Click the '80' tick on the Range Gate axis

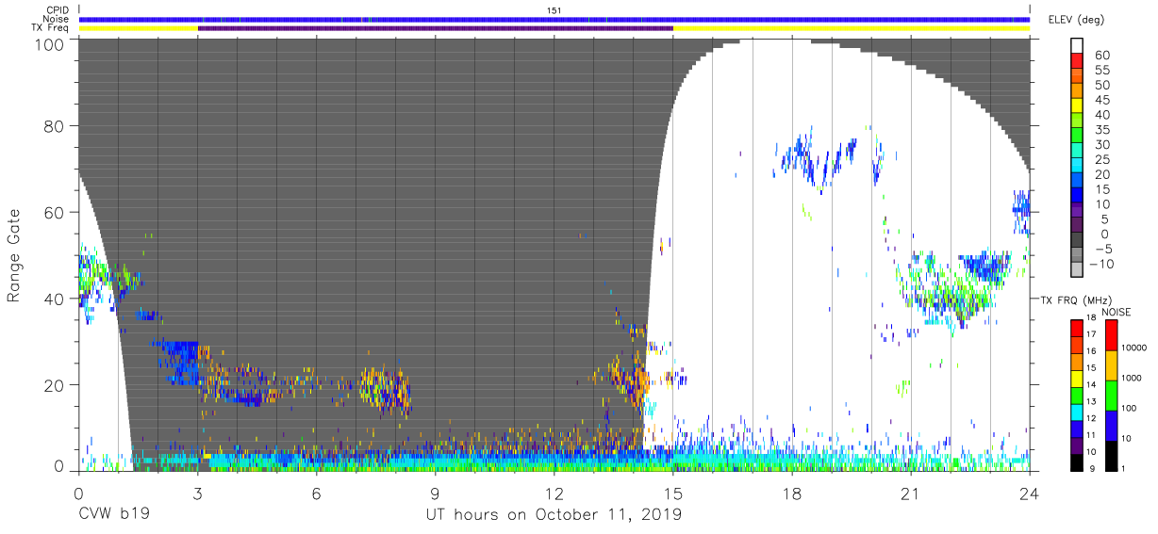(x=54, y=125)
